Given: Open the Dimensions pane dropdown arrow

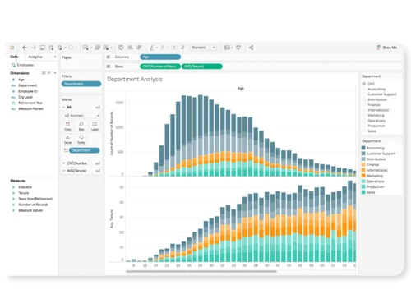Looking at the screenshot, I should [55, 73].
